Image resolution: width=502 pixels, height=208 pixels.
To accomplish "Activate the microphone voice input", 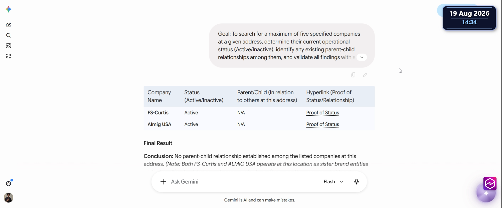I will (356, 182).
